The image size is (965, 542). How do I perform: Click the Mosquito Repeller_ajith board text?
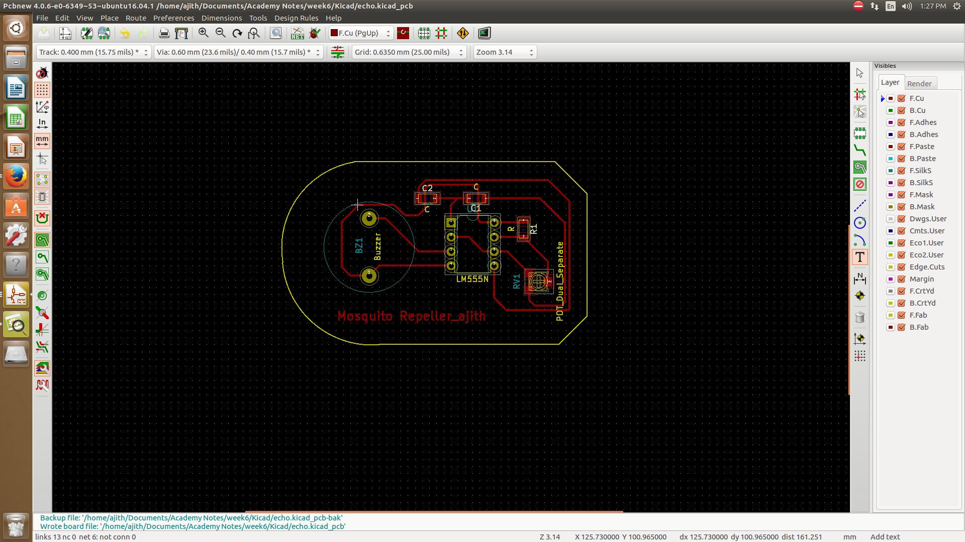click(x=412, y=316)
